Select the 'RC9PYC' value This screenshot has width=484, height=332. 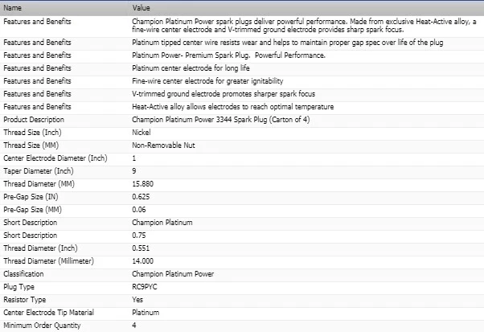click(145, 287)
